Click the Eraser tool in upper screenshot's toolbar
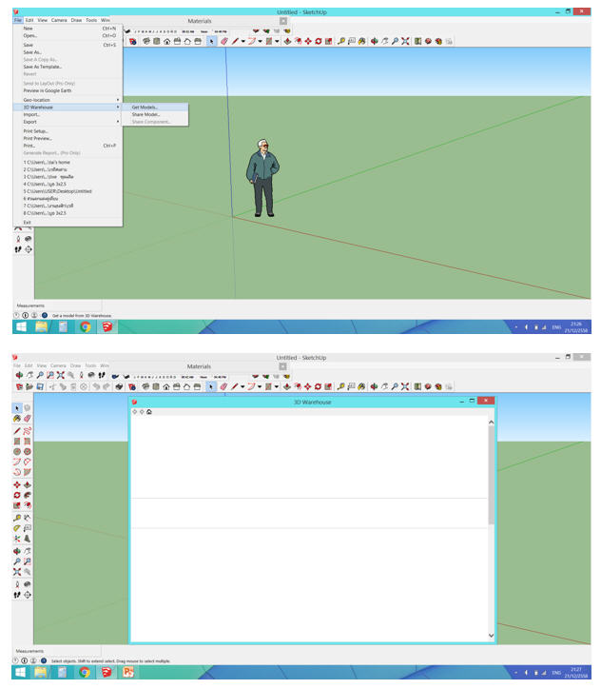Screen dimensions: 601x689 pyautogui.click(x=223, y=41)
